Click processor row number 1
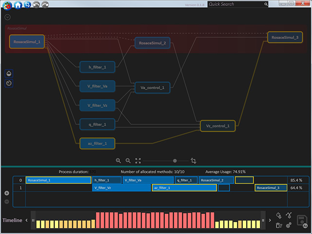The width and height of the screenshot is (312, 234). click(x=20, y=188)
